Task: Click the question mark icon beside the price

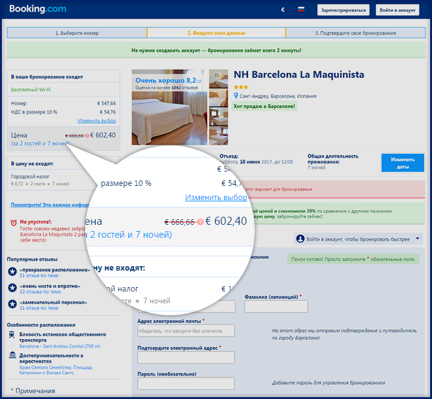Action: pyautogui.click(x=87, y=136)
